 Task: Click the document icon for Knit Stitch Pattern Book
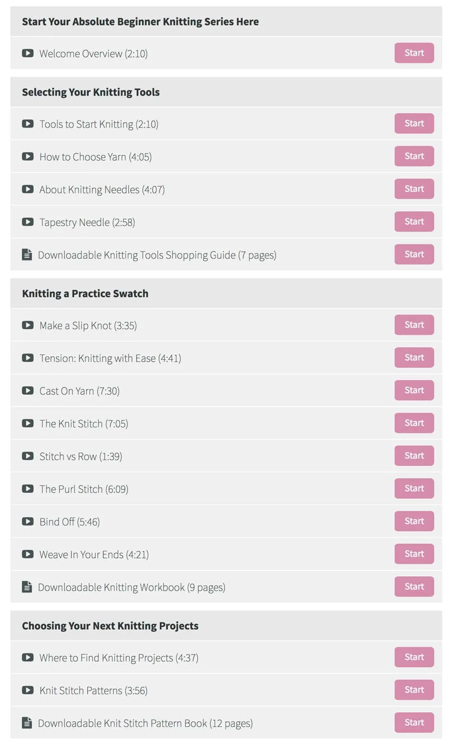coord(27,723)
